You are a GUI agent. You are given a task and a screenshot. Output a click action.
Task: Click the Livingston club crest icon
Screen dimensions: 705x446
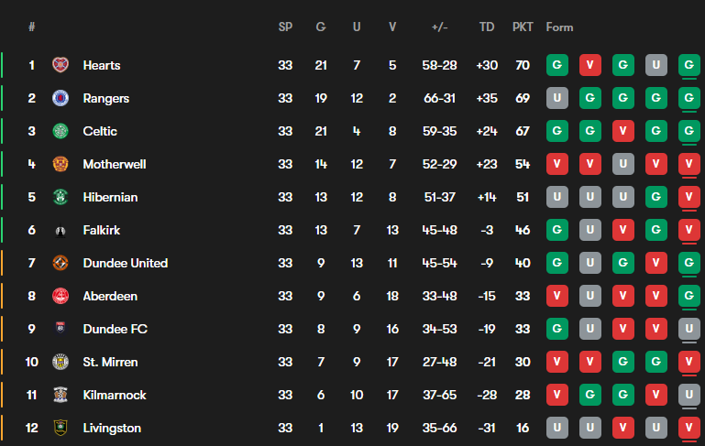tap(61, 428)
